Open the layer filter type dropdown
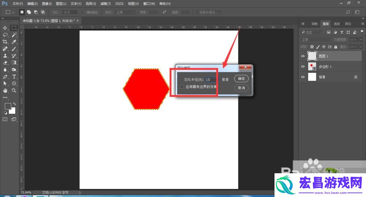Image resolution: width=366 pixels, height=197 pixels. (x=311, y=32)
